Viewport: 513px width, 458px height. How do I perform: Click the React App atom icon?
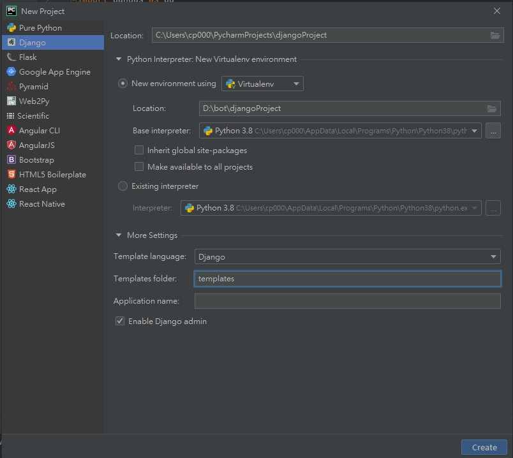[11, 189]
